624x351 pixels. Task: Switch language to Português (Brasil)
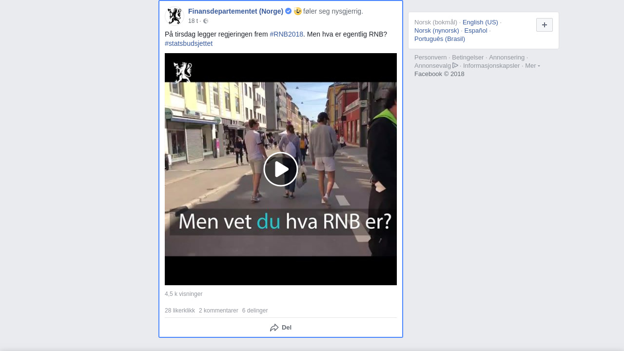point(440,39)
